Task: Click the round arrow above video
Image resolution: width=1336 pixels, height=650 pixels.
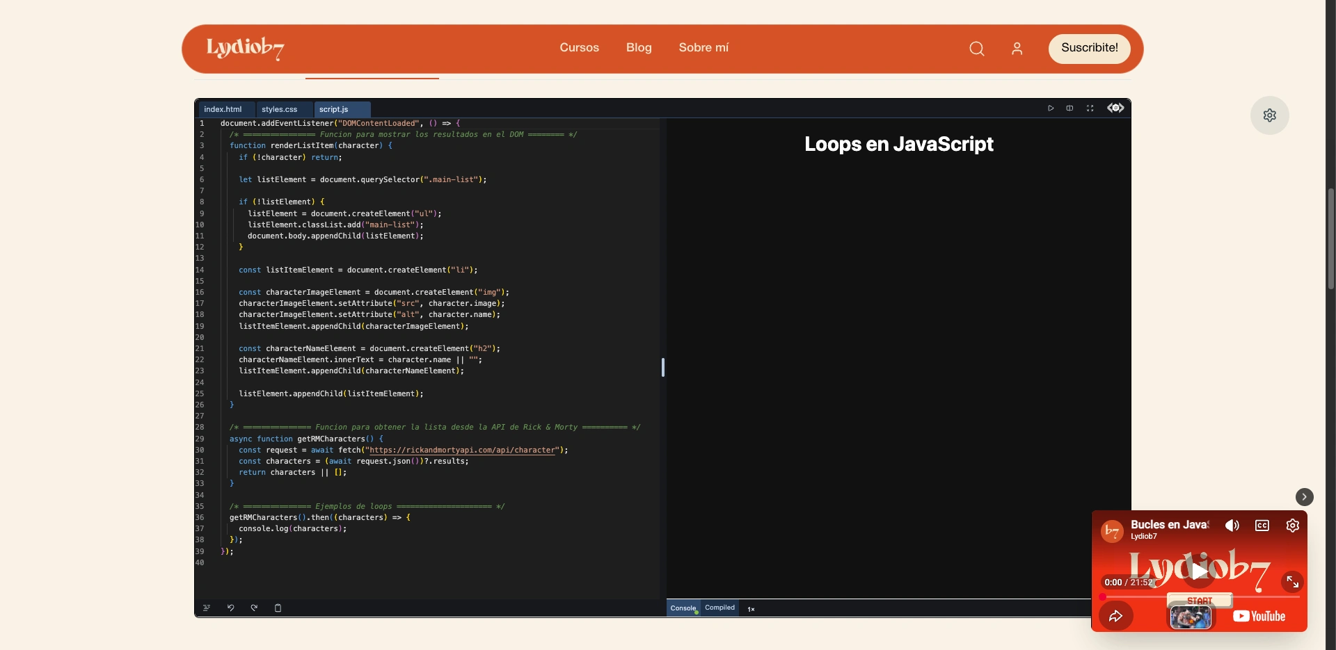Action: [x=1304, y=497]
